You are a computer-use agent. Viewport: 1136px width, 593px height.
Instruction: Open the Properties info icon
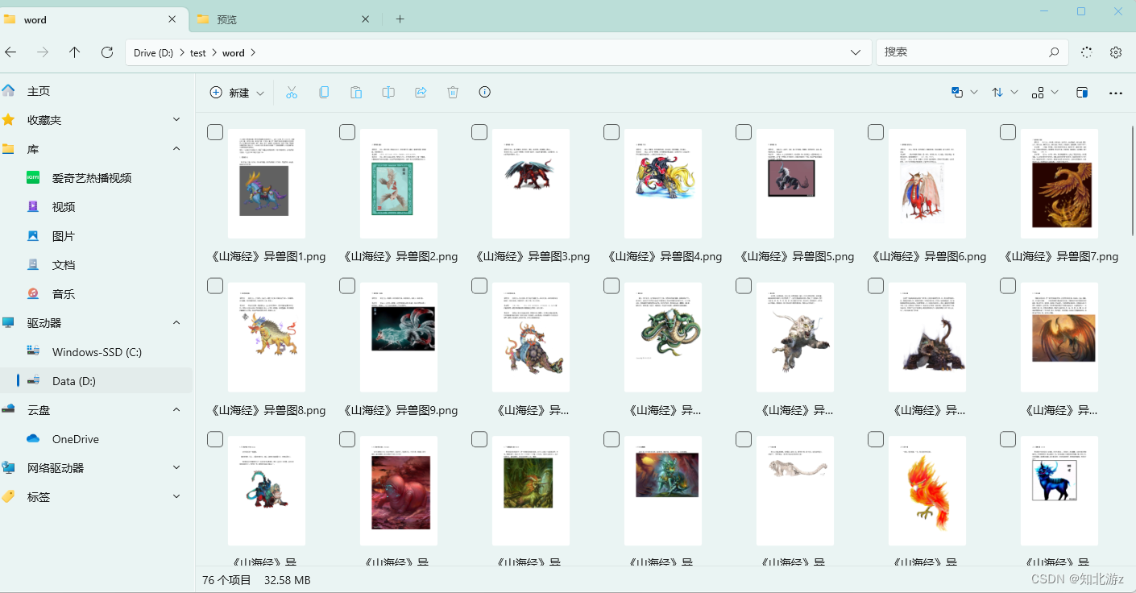coord(485,93)
